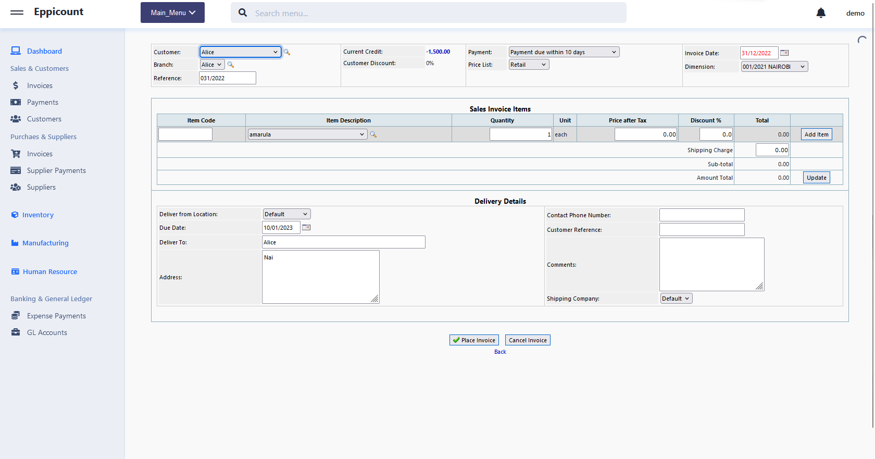Open the Shipping Company dropdown

click(x=676, y=299)
